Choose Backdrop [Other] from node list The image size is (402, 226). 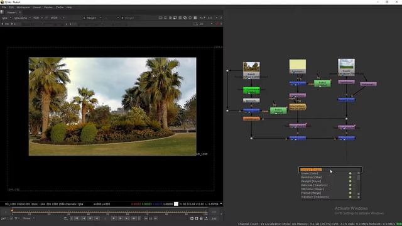(x=312, y=177)
